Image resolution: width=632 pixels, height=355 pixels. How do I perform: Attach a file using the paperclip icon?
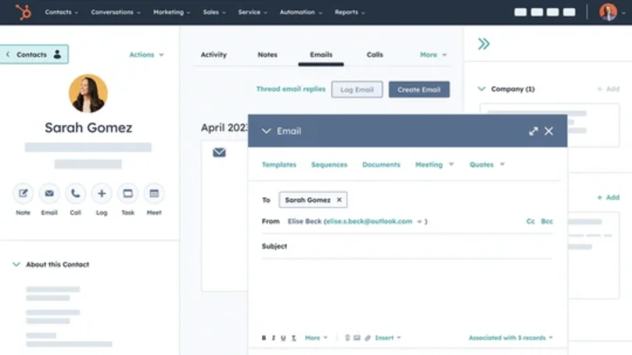tap(368, 337)
